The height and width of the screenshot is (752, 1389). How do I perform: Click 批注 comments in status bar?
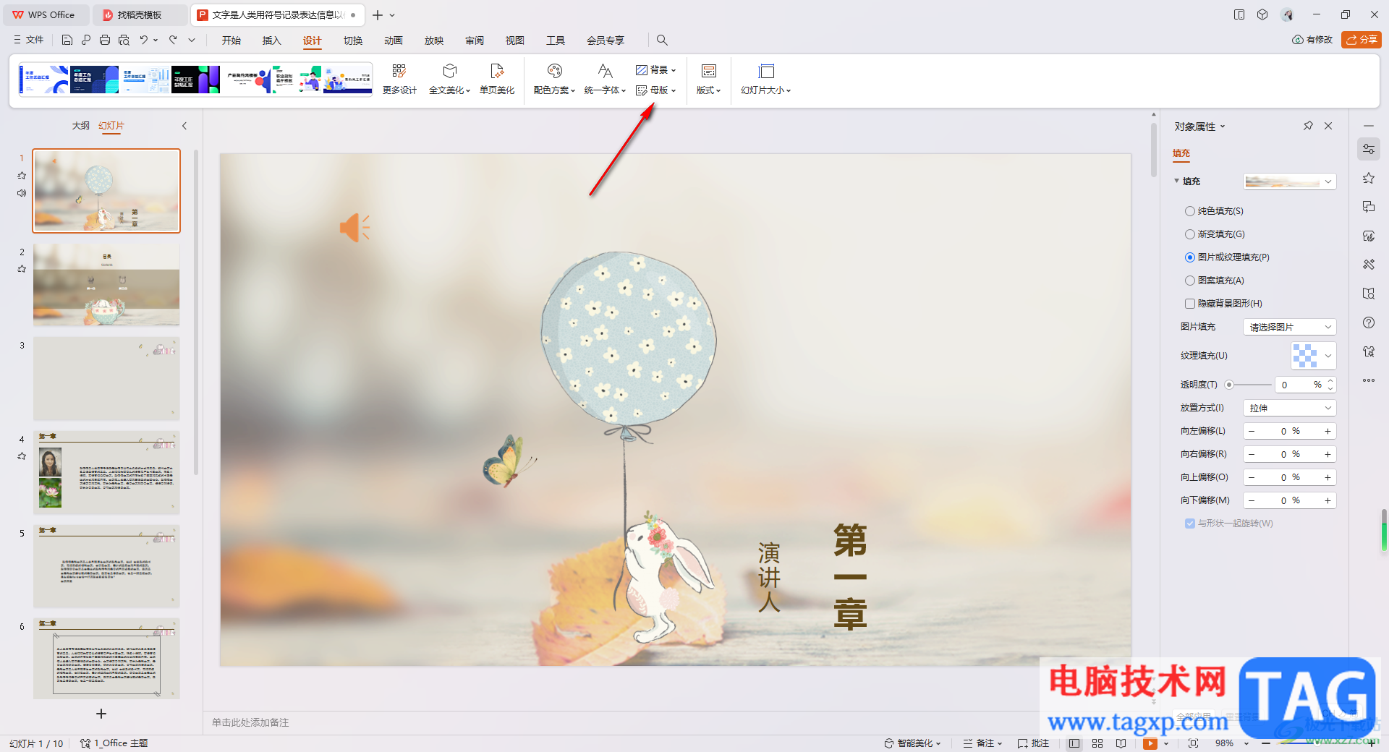tap(1033, 743)
